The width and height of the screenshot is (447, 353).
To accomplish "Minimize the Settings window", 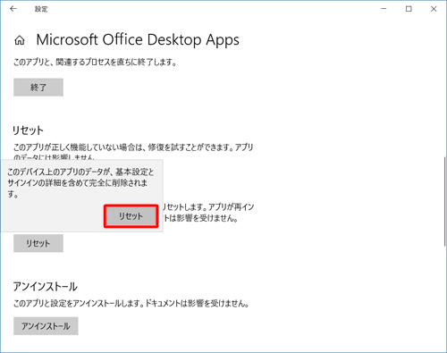I will coord(384,9).
